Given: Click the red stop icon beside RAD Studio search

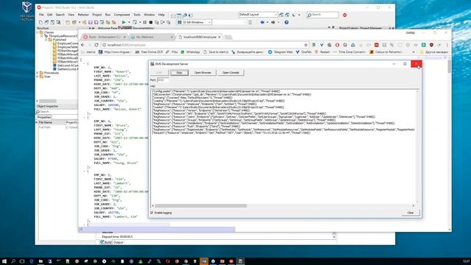Looking at the screenshot, I should pyautogui.click(x=344, y=15).
